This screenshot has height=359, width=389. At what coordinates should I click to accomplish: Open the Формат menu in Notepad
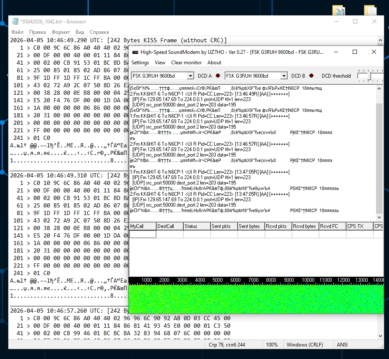(x=61, y=32)
